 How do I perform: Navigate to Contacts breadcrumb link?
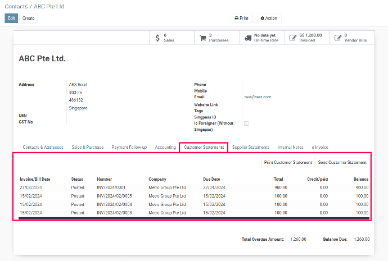coord(16,6)
